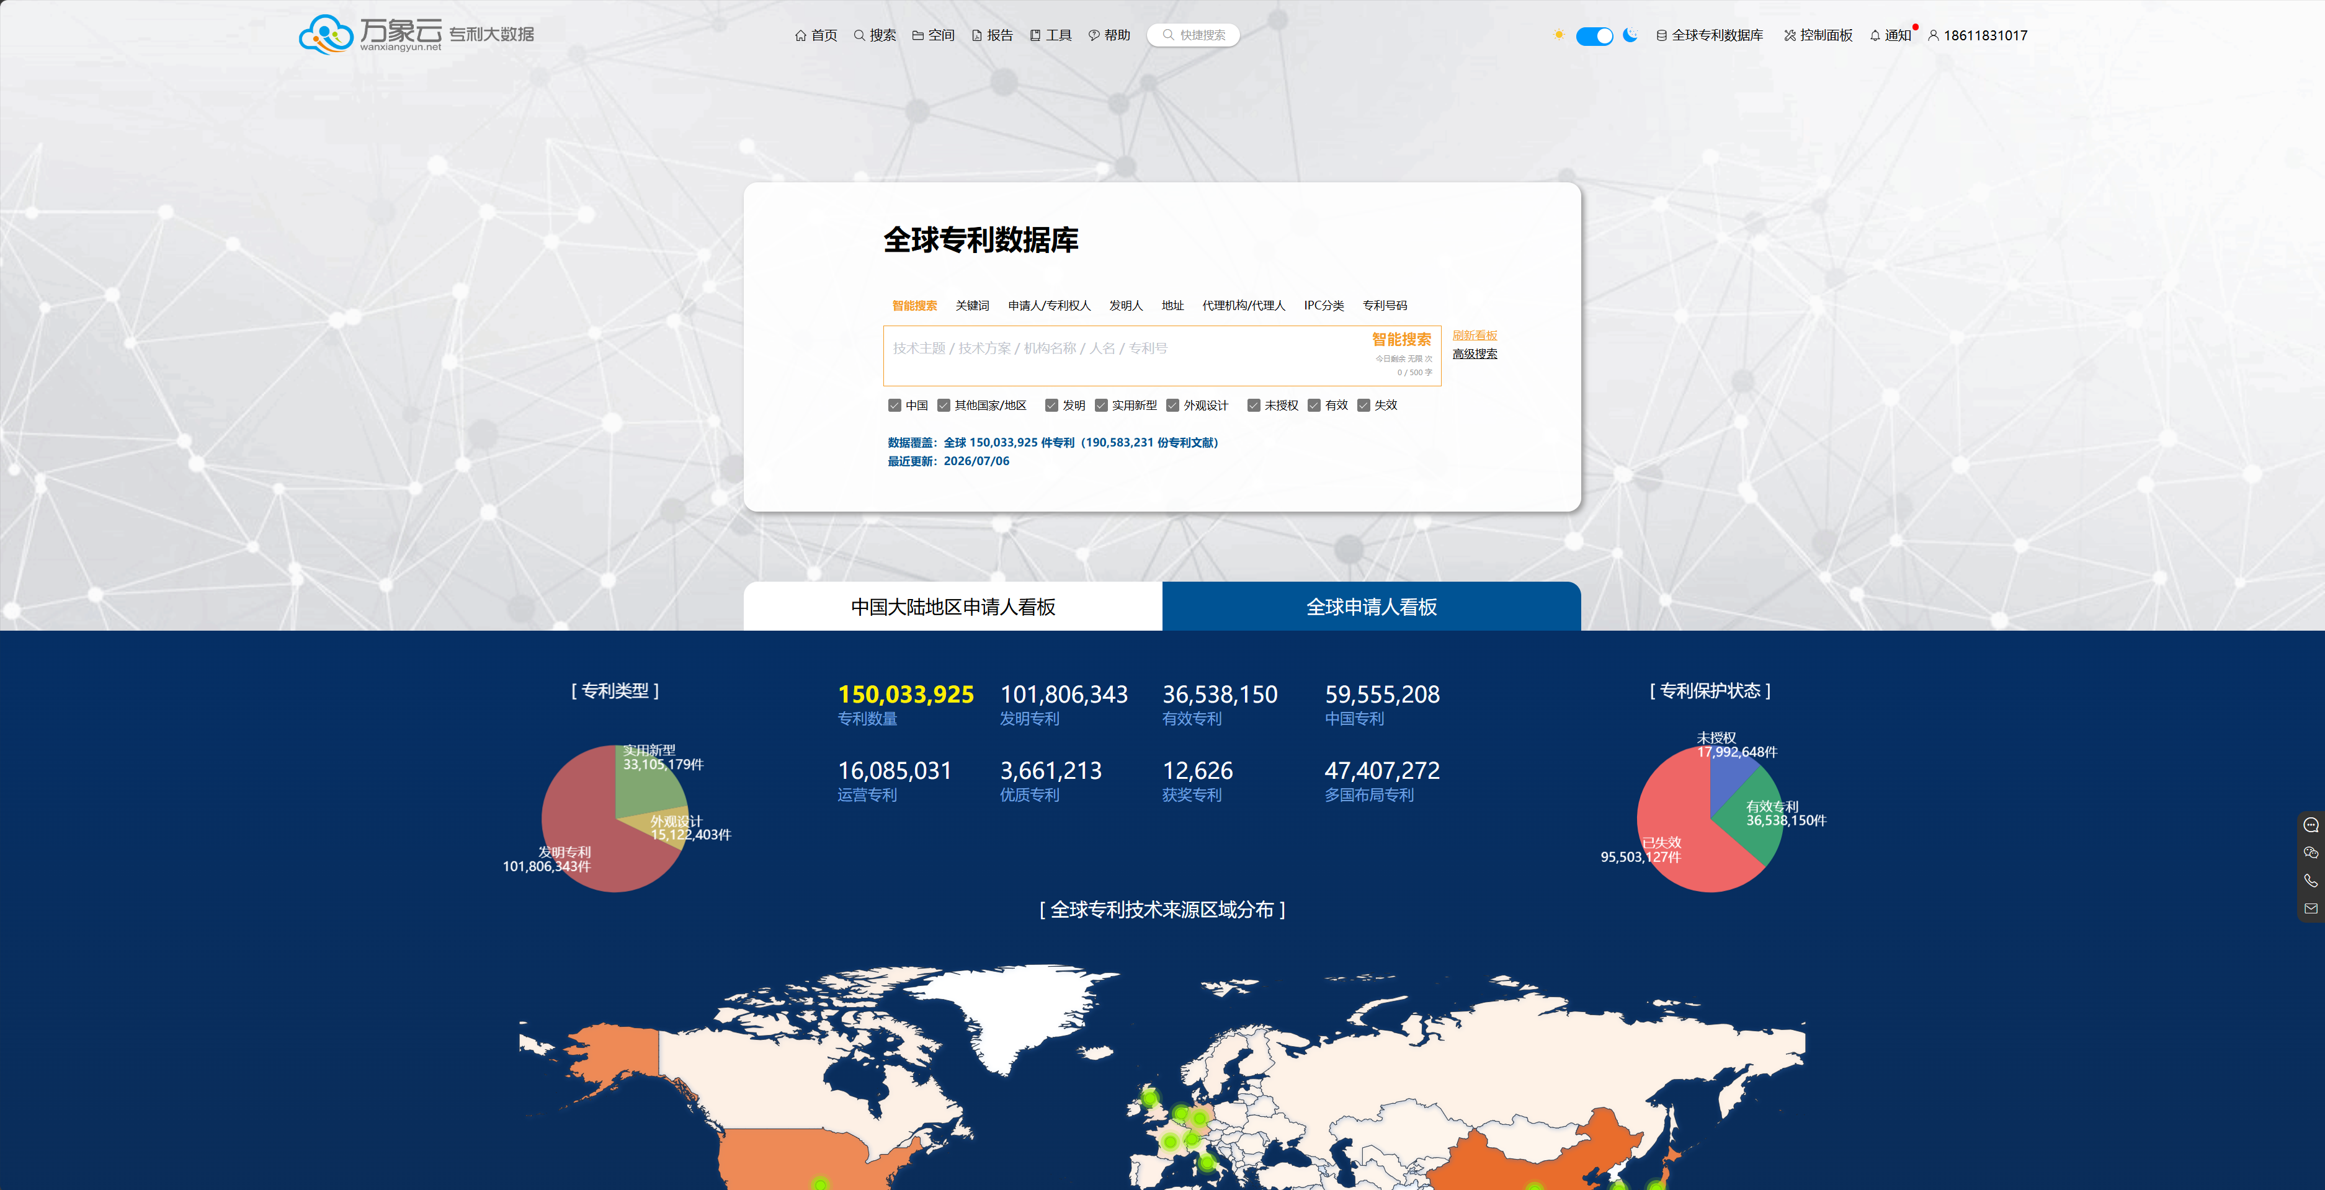The image size is (2325, 1190).
Task: Click the moon dark-mode icon
Action: (1630, 35)
